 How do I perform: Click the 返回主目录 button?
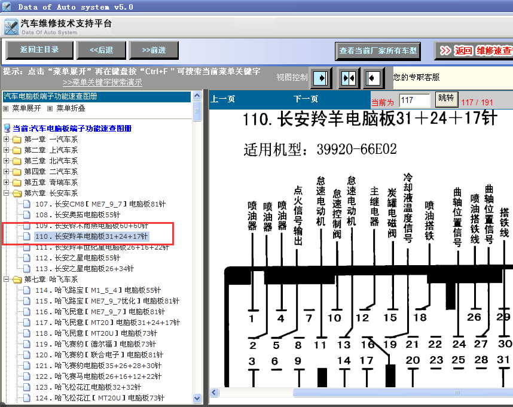(39, 50)
